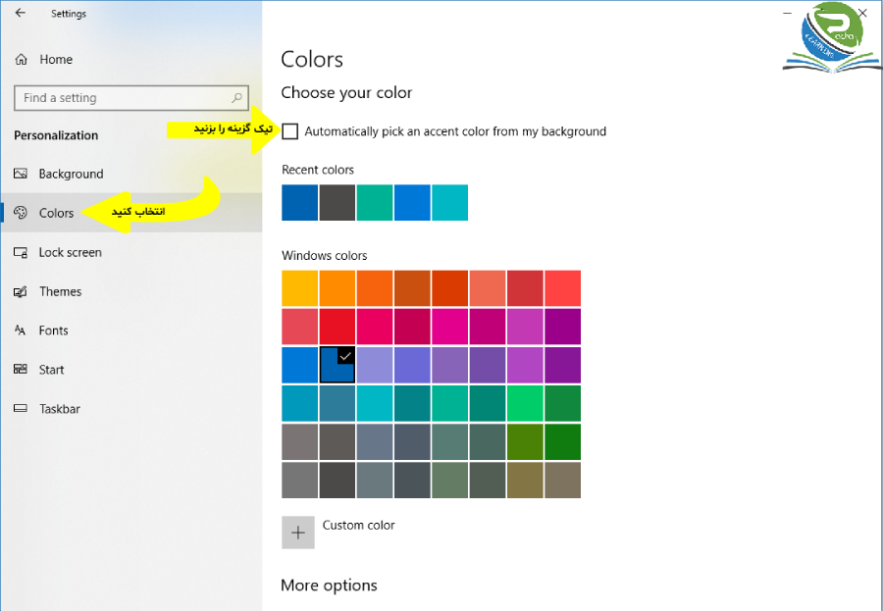Click the Find a setting search box
Screen dimensions: 883x611
(x=131, y=98)
